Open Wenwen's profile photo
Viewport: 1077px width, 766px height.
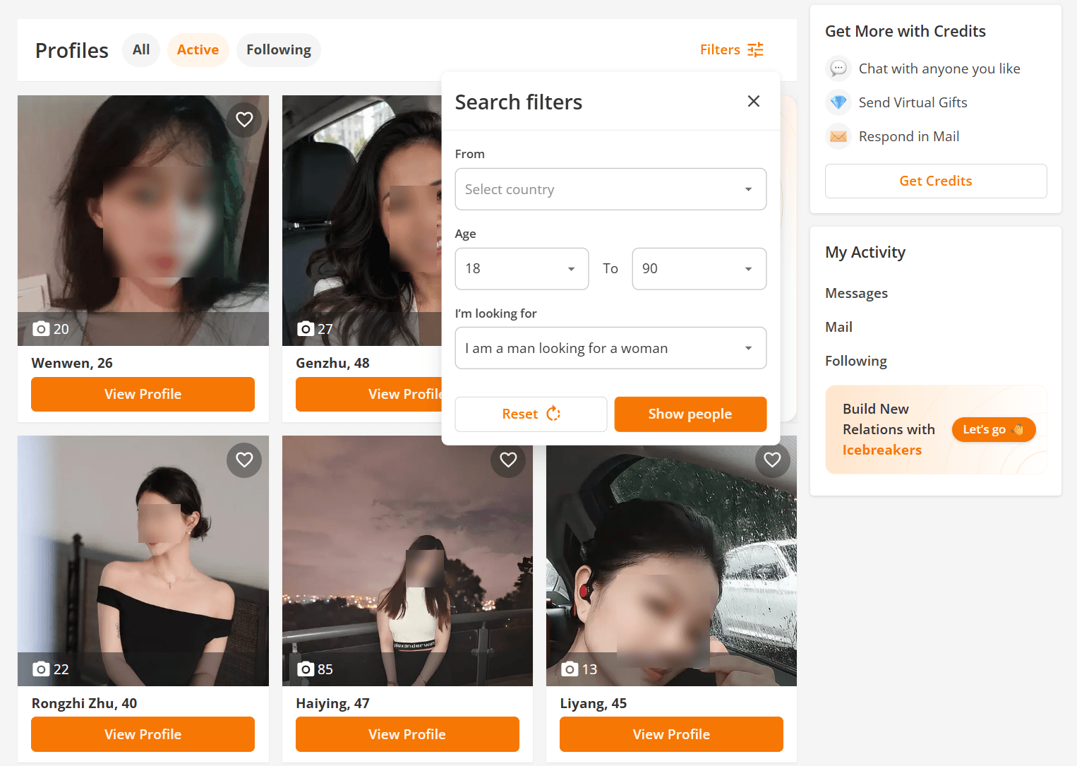(x=143, y=220)
